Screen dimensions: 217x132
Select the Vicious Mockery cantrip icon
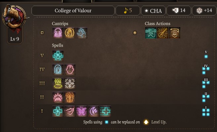click(58, 33)
